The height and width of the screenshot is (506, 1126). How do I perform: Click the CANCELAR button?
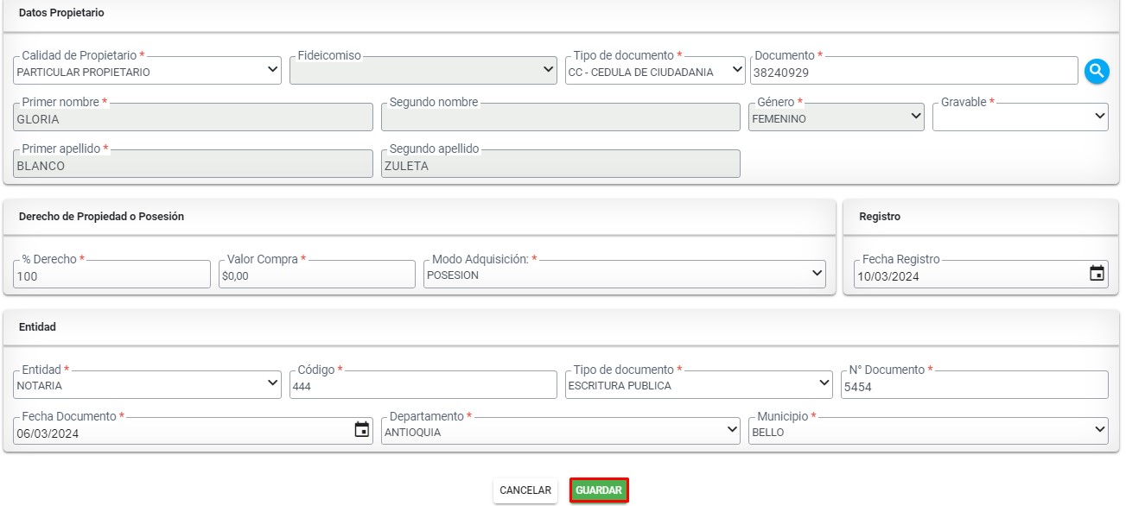click(x=525, y=490)
